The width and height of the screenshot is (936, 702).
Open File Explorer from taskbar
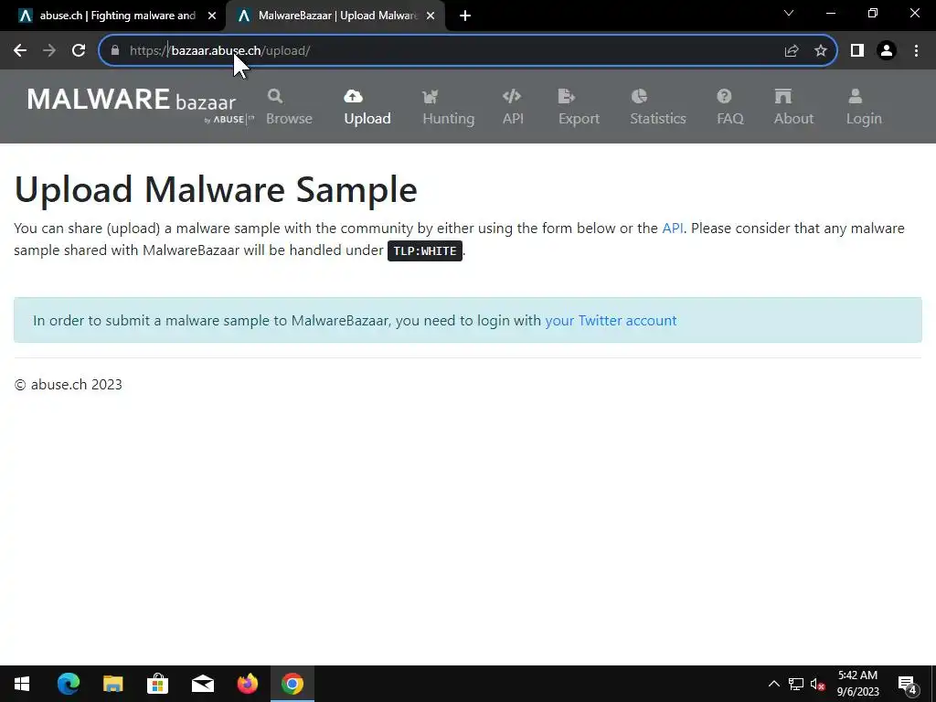(x=112, y=684)
